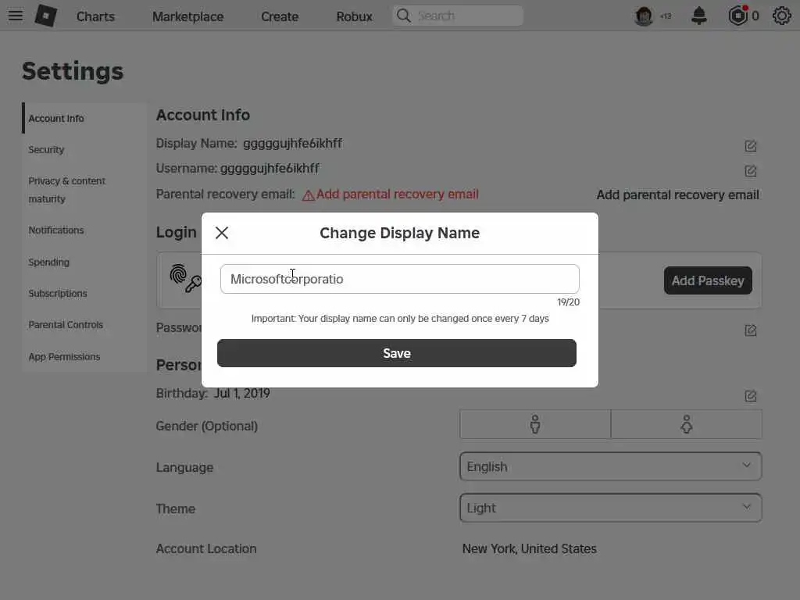Open Create in top navigation
800x600 pixels.
point(280,17)
